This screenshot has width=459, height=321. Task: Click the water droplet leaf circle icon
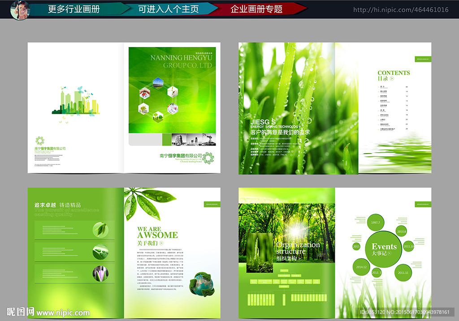tap(100, 251)
